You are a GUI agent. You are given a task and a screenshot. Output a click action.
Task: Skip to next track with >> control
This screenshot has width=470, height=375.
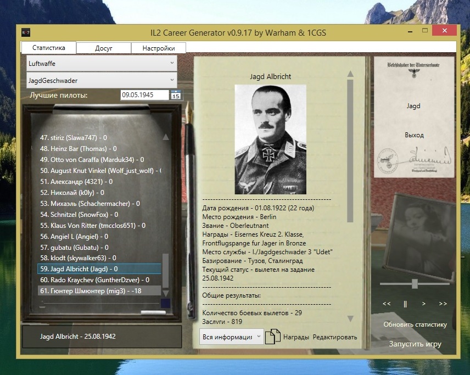point(443,304)
